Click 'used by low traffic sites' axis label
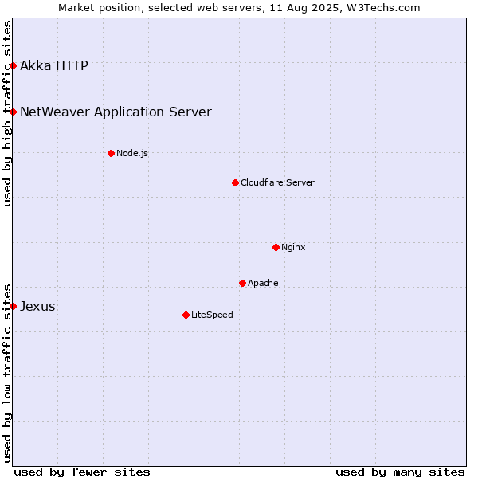 pos(6,374)
